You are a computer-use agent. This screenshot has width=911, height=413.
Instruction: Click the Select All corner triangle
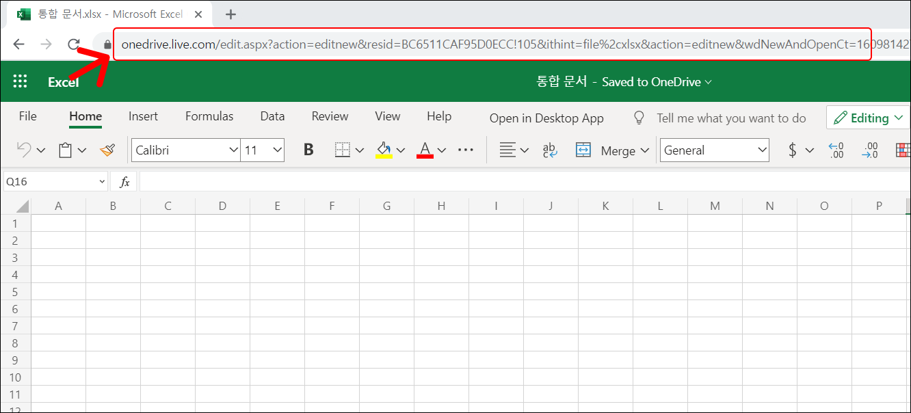[x=22, y=206]
